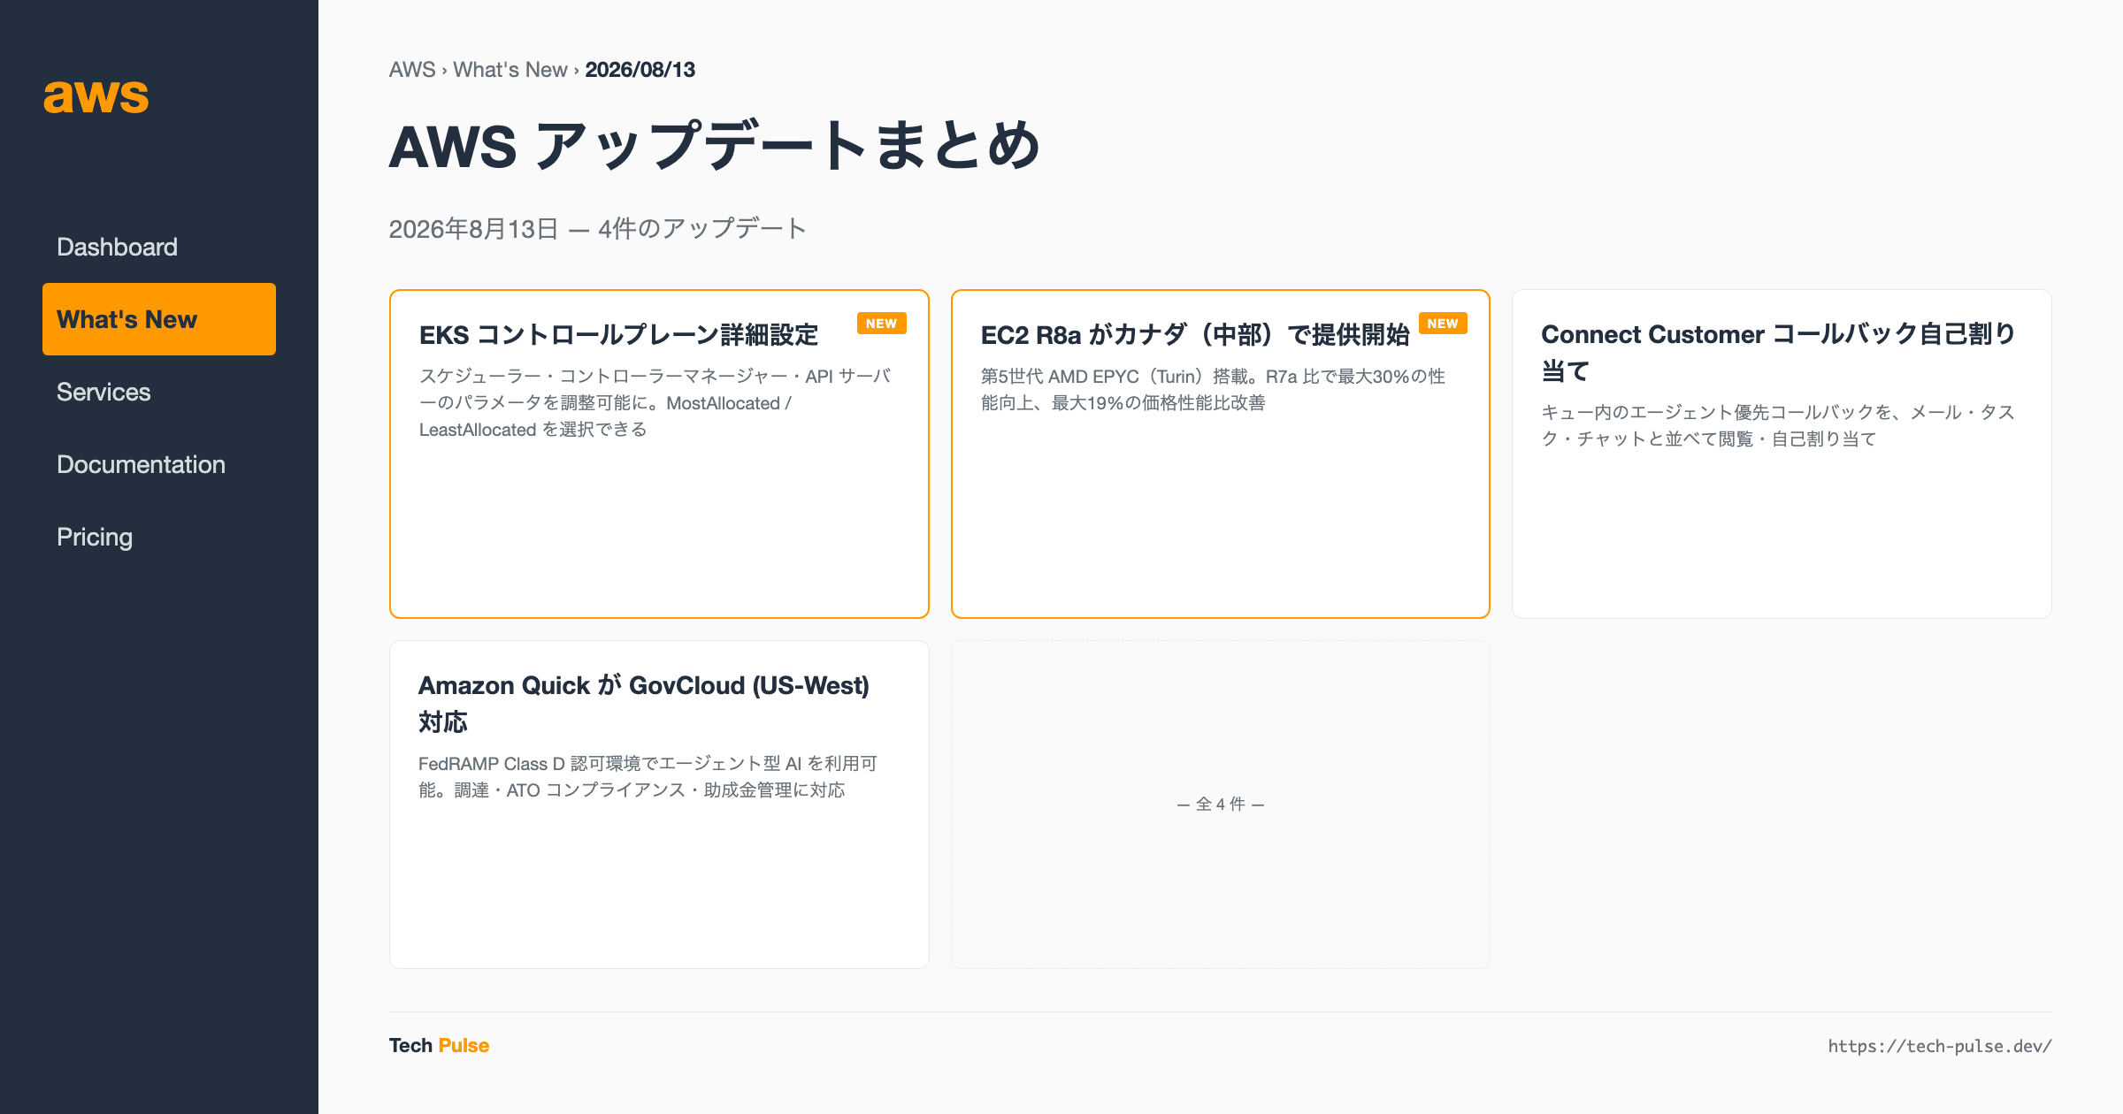Click the Tech Pulse footer brand
The image size is (2123, 1114).
click(439, 1045)
